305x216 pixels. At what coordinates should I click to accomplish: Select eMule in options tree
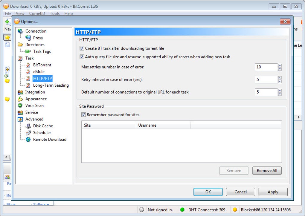click(39, 72)
